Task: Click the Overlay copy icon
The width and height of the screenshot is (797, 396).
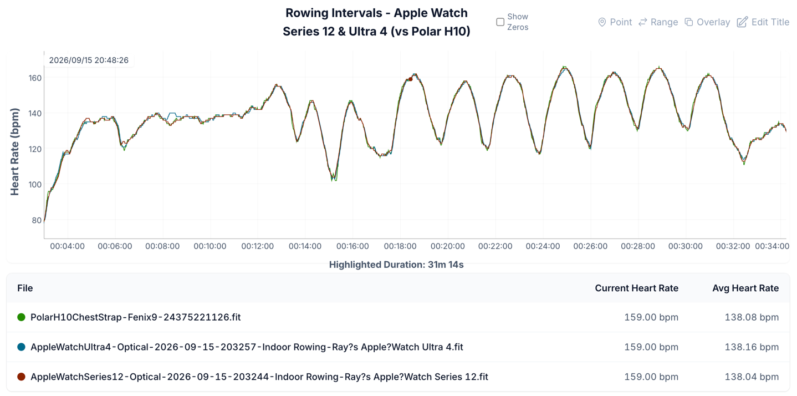Action: pos(689,22)
